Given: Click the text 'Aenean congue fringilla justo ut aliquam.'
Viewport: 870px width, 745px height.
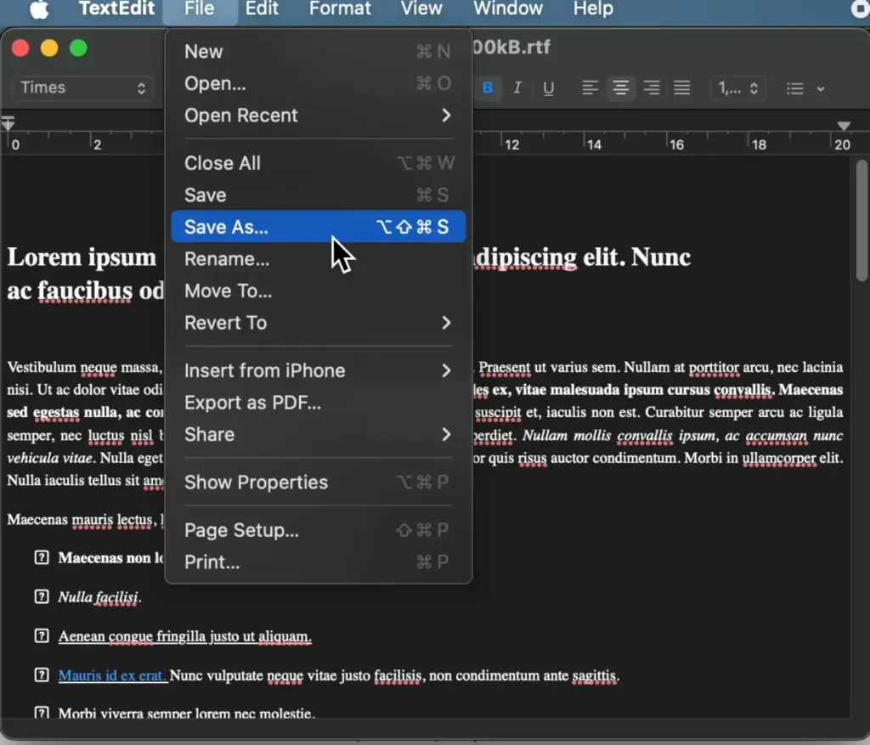Looking at the screenshot, I should 184,637.
